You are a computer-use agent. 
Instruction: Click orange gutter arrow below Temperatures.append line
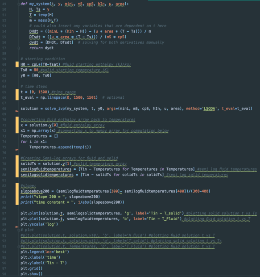point(17,150)
